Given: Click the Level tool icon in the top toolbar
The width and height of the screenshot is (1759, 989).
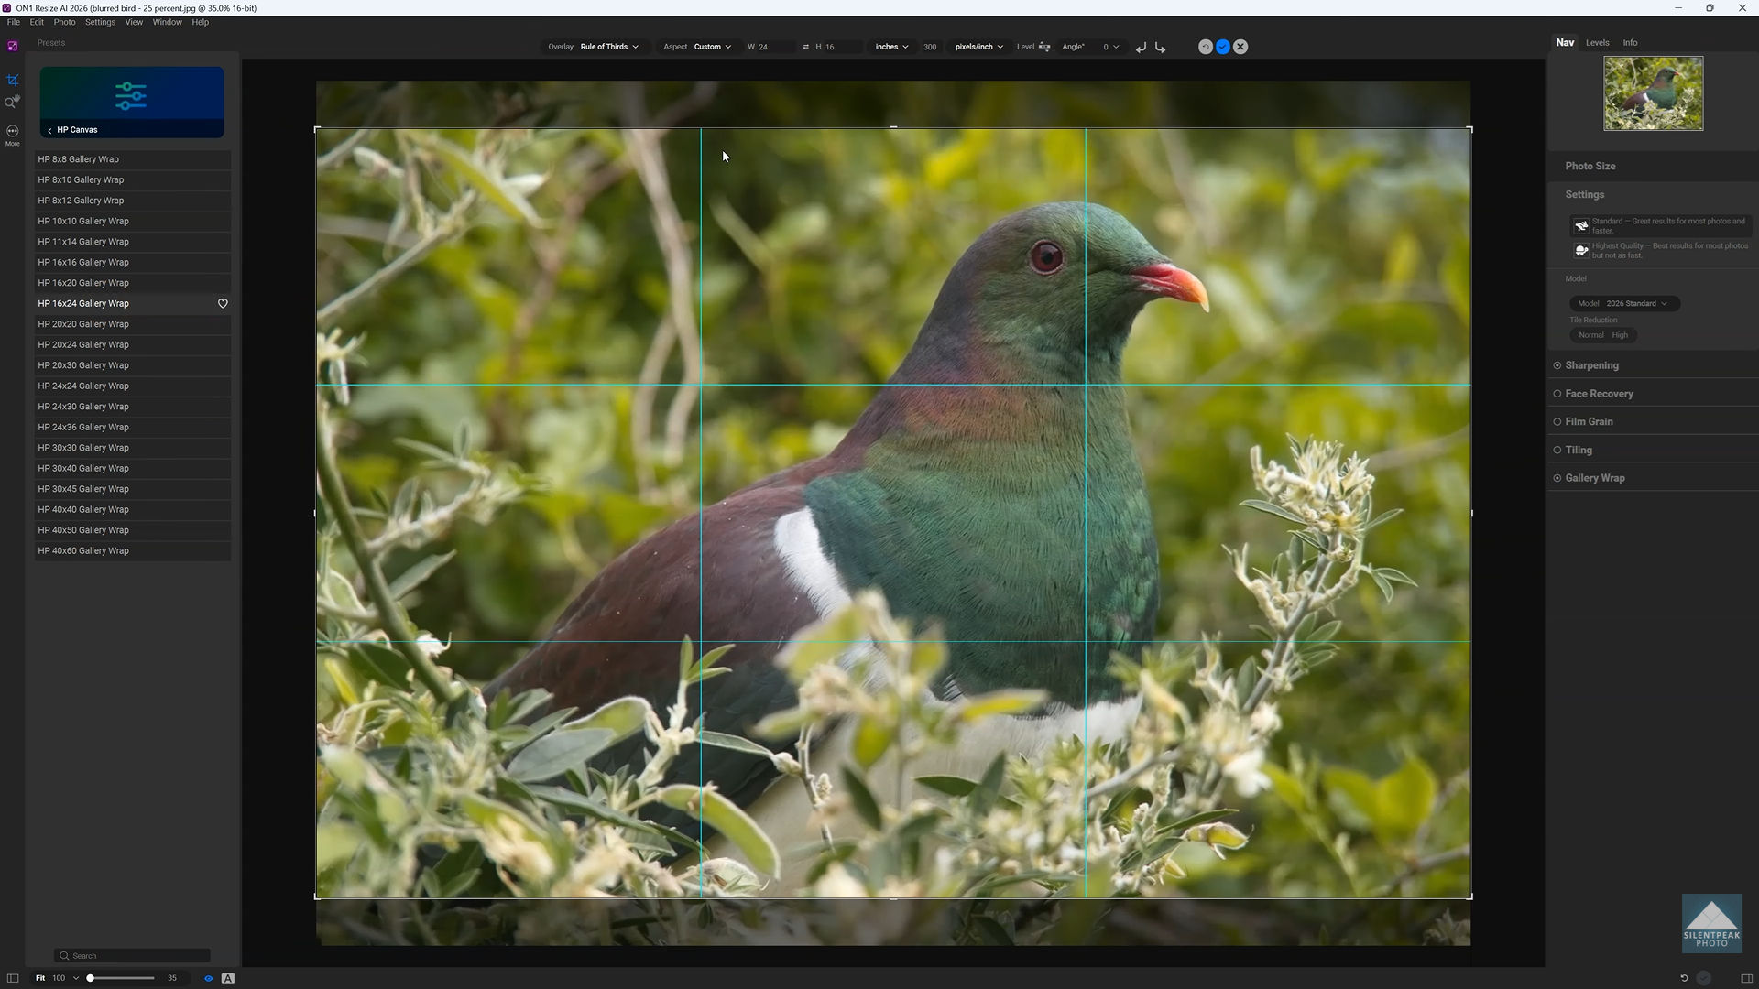Looking at the screenshot, I should tap(1044, 47).
